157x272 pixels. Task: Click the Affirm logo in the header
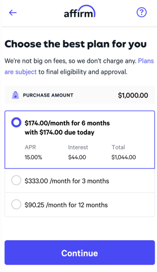pos(79,11)
